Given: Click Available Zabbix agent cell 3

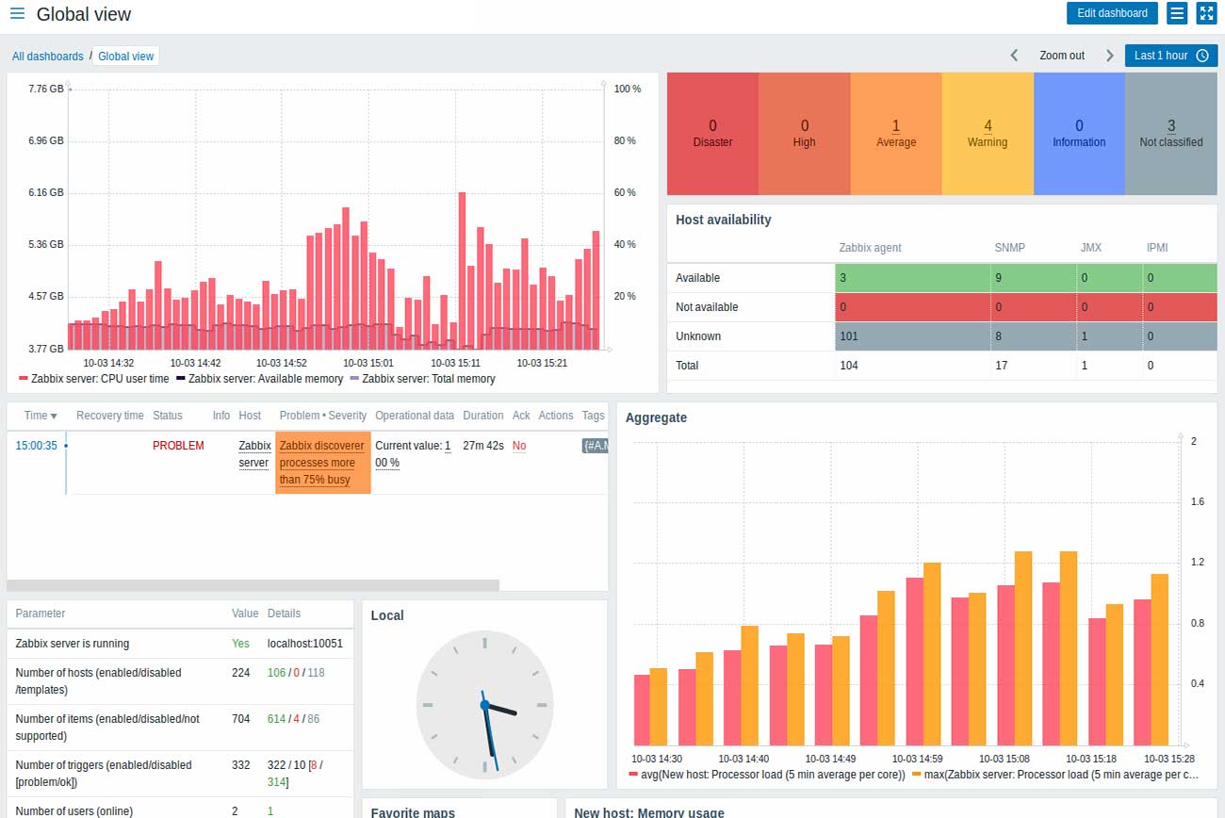Looking at the screenshot, I should 912,278.
